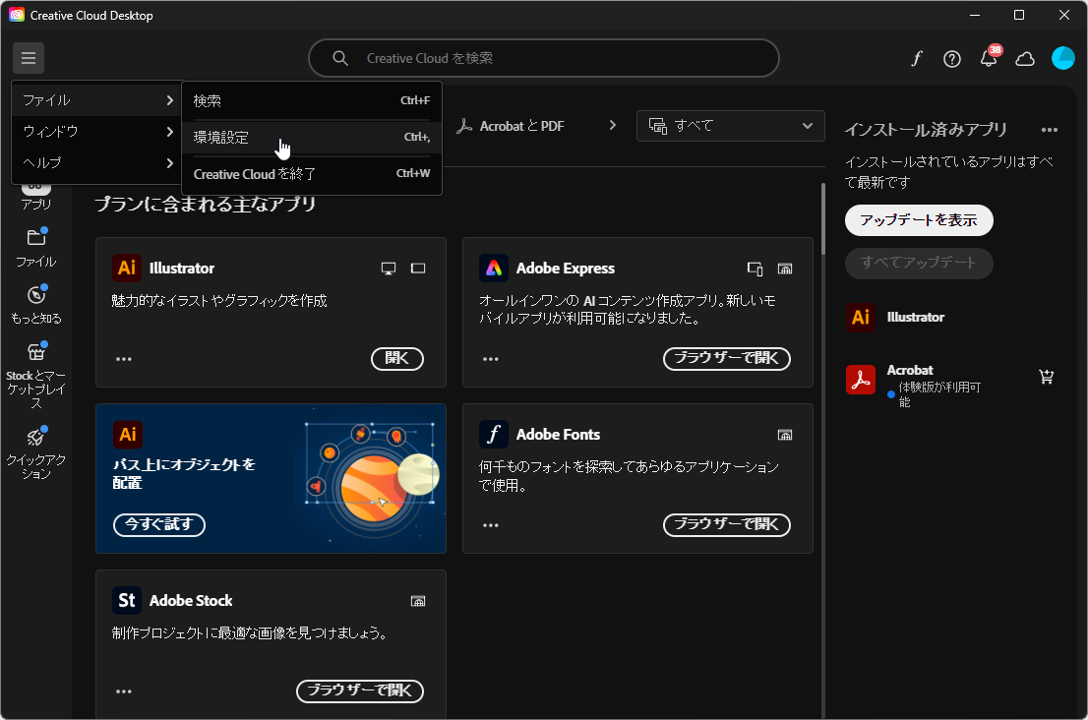Open the すべて filter dropdown
Screen dimensions: 1088x720
[x=730, y=126]
